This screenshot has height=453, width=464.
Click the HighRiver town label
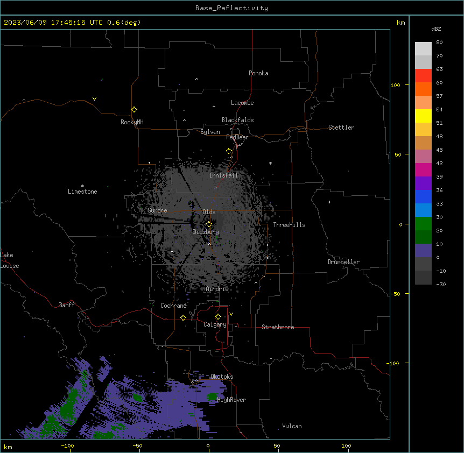pyautogui.click(x=231, y=400)
